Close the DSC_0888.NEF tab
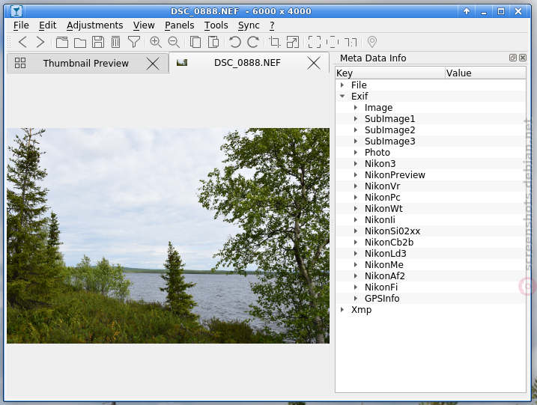This screenshot has width=537, height=405. click(314, 63)
